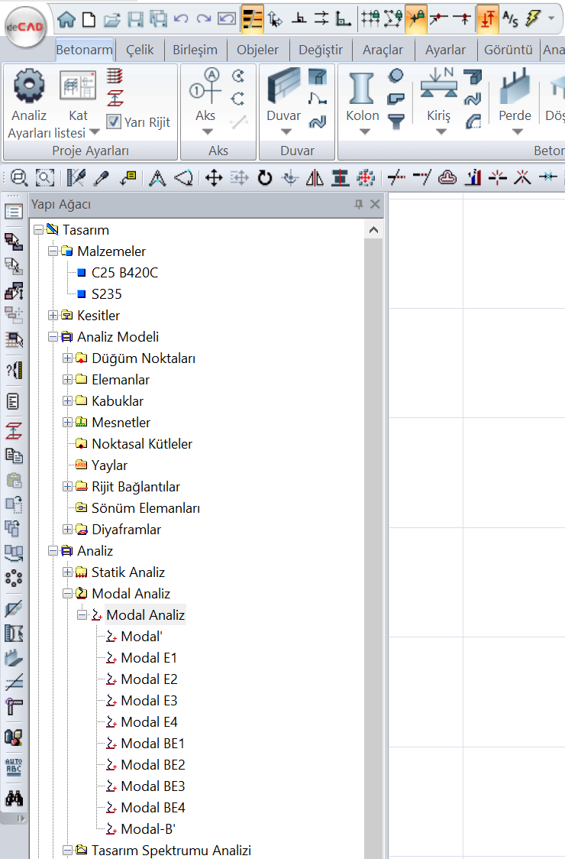This screenshot has width=565, height=859.
Task: Click the Analiz Ayarları gear icon
Action: pos(29,86)
